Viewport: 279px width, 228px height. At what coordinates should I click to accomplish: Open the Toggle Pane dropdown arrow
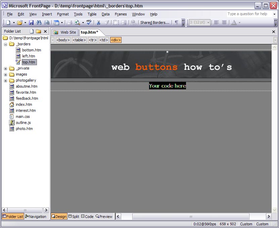(62, 22)
